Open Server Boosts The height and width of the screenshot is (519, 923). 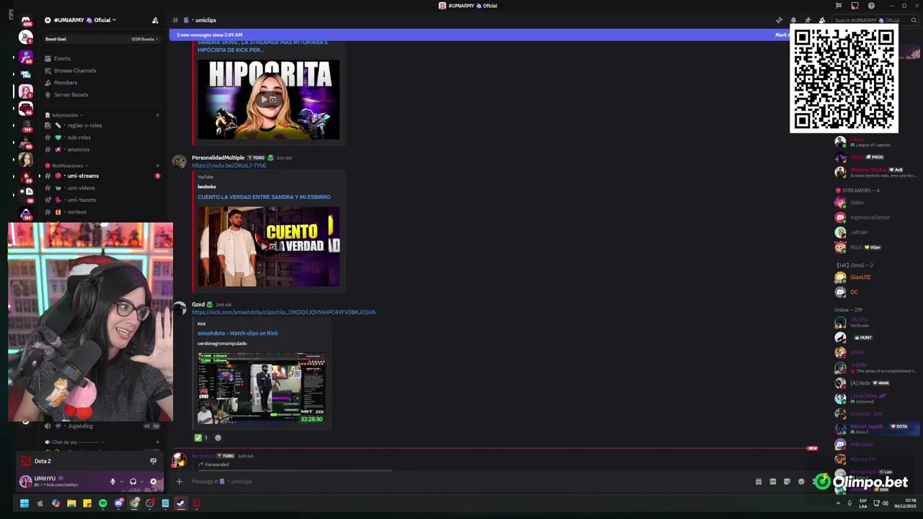(x=102, y=95)
